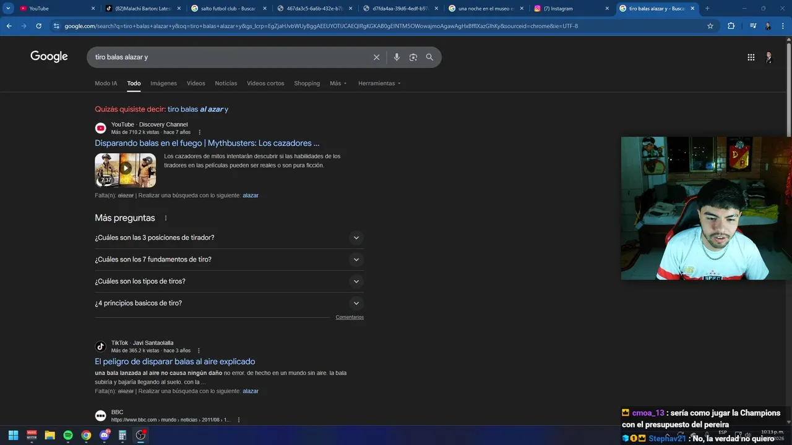
Task: Open File Explorer from the taskbar
Action: 49,435
